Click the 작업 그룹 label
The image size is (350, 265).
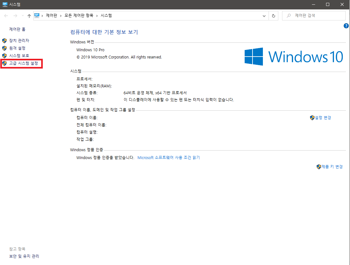click(85, 139)
